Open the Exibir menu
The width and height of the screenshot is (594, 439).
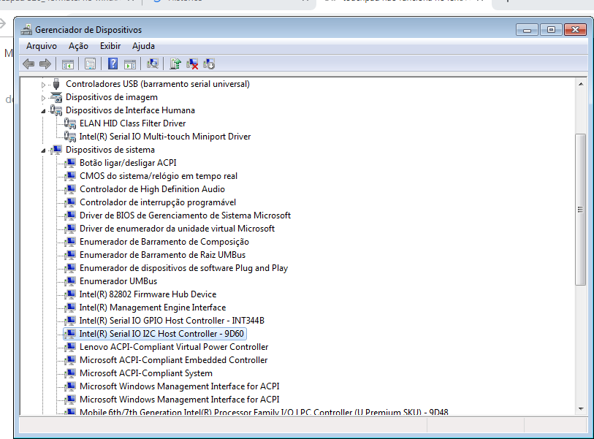coord(110,46)
